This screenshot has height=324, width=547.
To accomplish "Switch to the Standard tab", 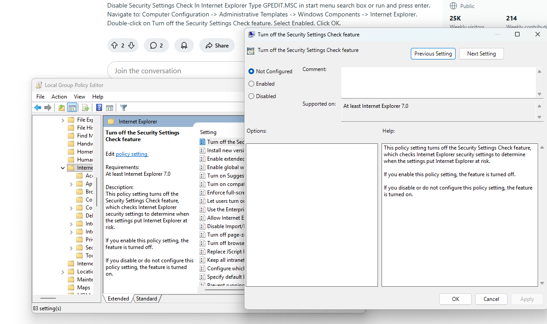I will (x=146, y=298).
